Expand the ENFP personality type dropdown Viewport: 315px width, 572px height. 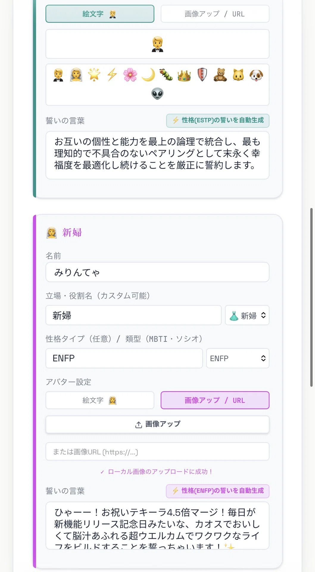tap(238, 358)
